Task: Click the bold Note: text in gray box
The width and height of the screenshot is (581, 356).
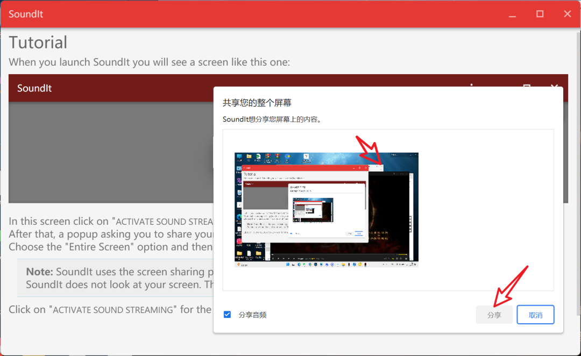Action: tap(39, 272)
